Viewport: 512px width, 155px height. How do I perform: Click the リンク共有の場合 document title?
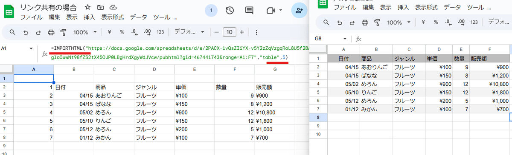(49, 7)
